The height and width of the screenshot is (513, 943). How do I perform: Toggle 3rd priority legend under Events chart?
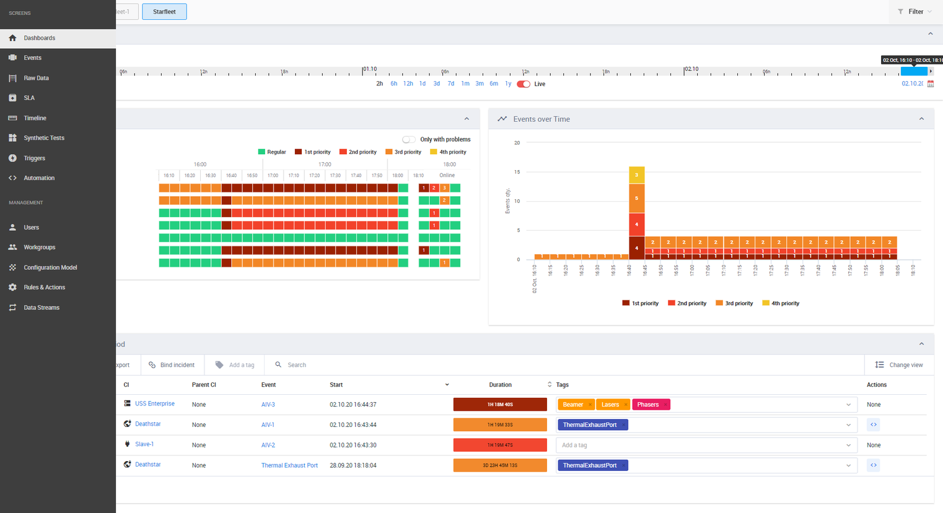pyautogui.click(x=734, y=303)
